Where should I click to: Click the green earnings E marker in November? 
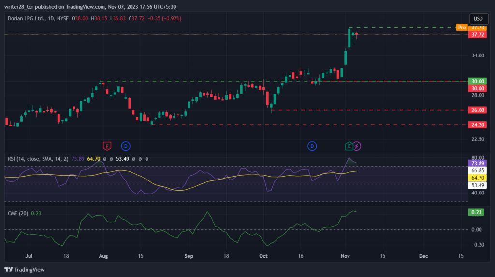[349, 146]
